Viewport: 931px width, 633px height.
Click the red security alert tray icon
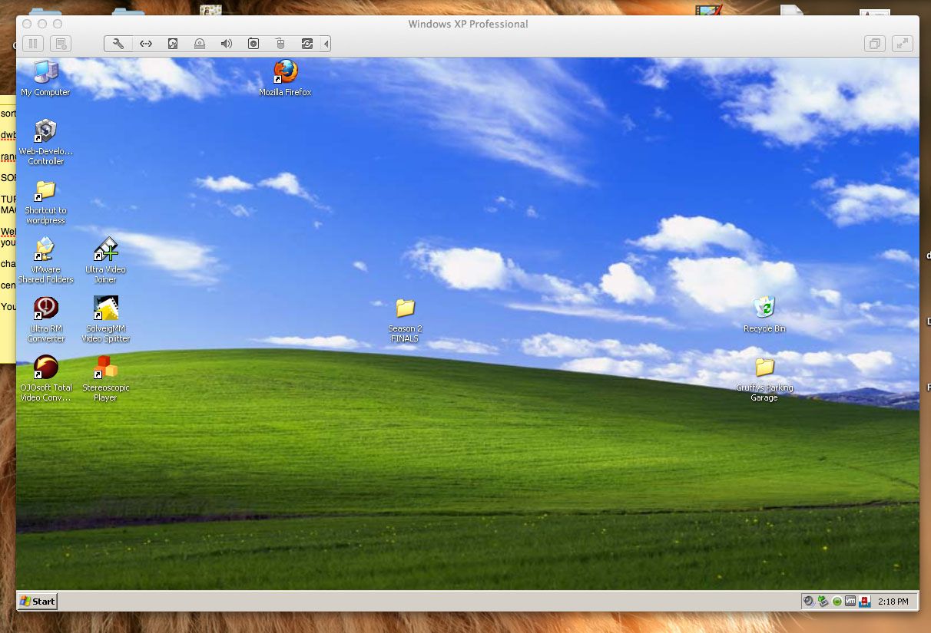point(864,602)
